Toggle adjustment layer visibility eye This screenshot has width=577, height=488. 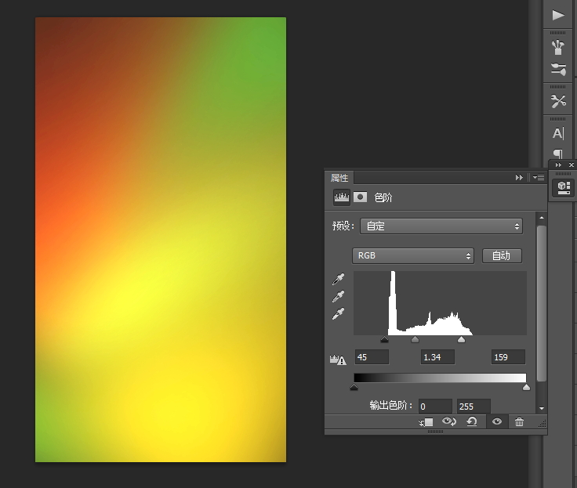pyautogui.click(x=497, y=421)
